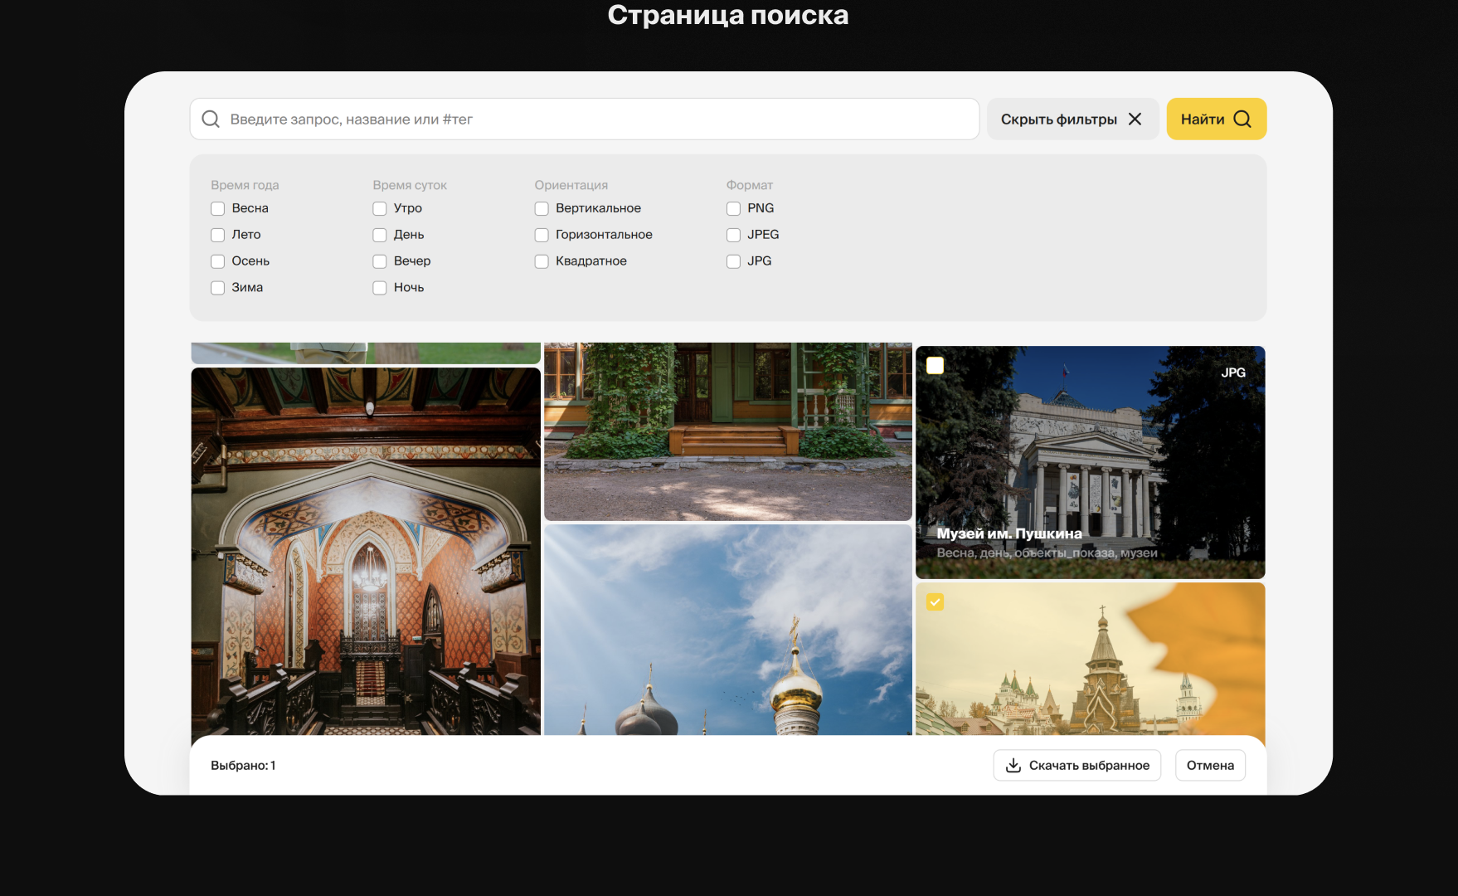Check the Лето filter option
Image resolution: width=1458 pixels, height=896 pixels.
[x=218, y=235]
